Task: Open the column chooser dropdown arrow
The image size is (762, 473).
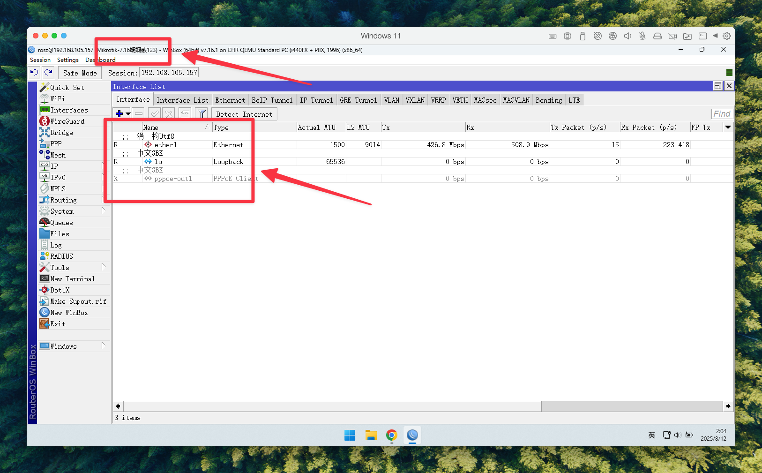Action: (x=728, y=127)
